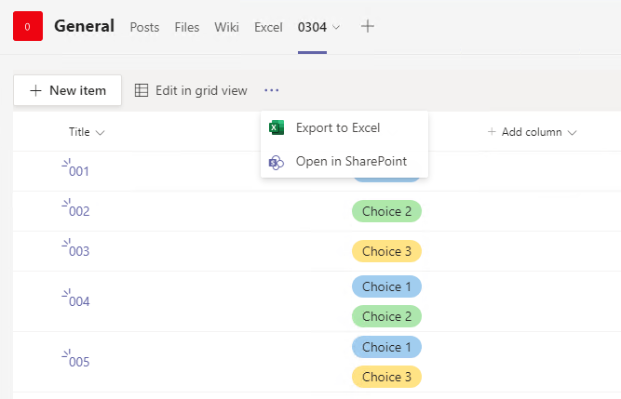This screenshot has width=621, height=399.
Task: Click the green Choice 2 pill in row 002
Action: pos(386,211)
